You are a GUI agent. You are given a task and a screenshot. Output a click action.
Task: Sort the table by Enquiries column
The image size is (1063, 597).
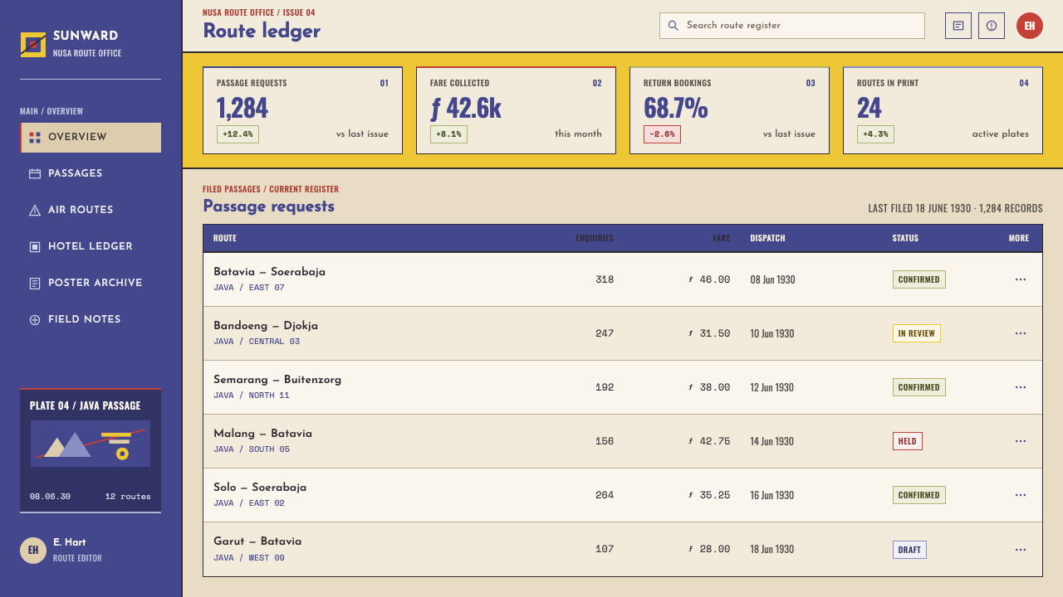[595, 239]
